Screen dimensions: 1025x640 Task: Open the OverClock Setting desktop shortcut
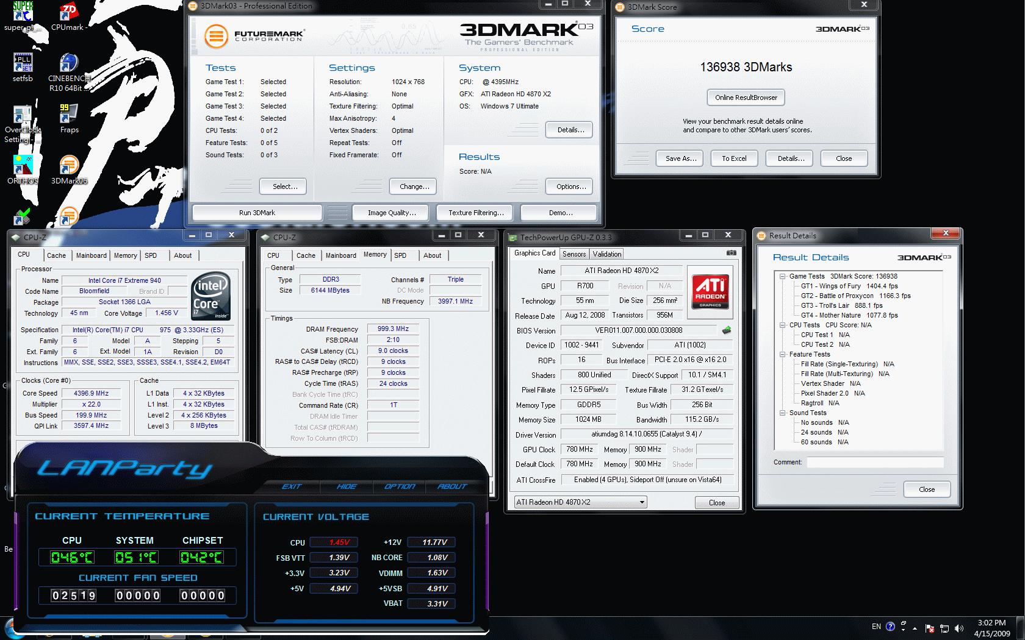[x=23, y=124]
